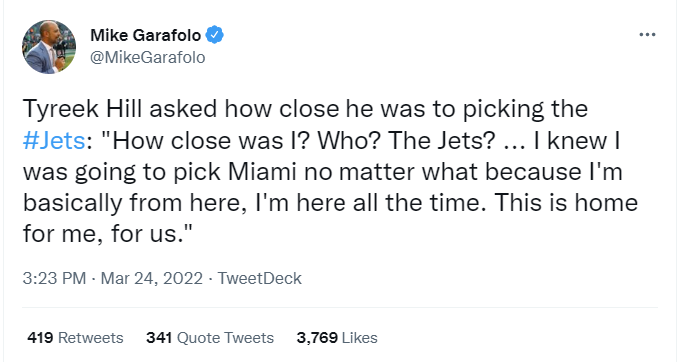
Task: Open the TweetDeck source link
Action: pos(259,278)
